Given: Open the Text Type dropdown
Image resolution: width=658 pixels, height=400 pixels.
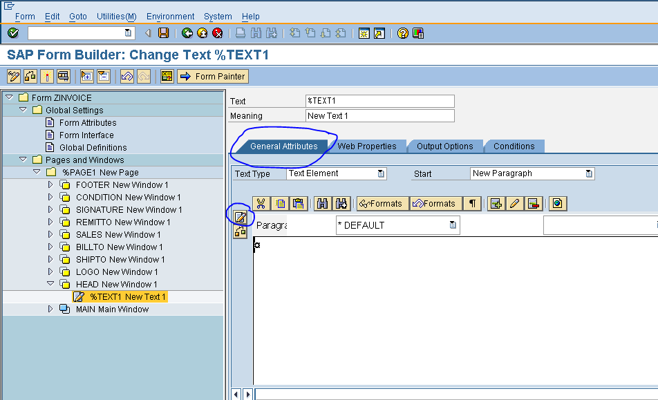Looking at the screenshot, I should [379, 173].
